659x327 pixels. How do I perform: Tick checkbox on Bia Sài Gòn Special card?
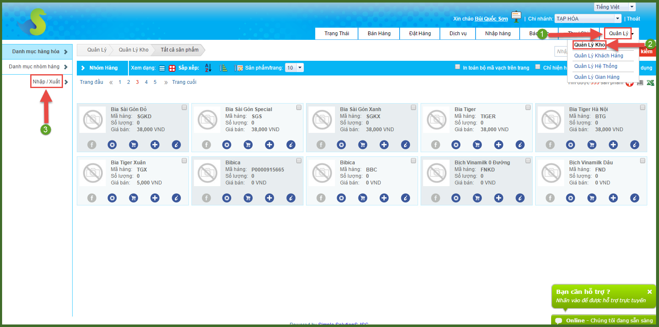pyautogui.click(x=299, y=107)
